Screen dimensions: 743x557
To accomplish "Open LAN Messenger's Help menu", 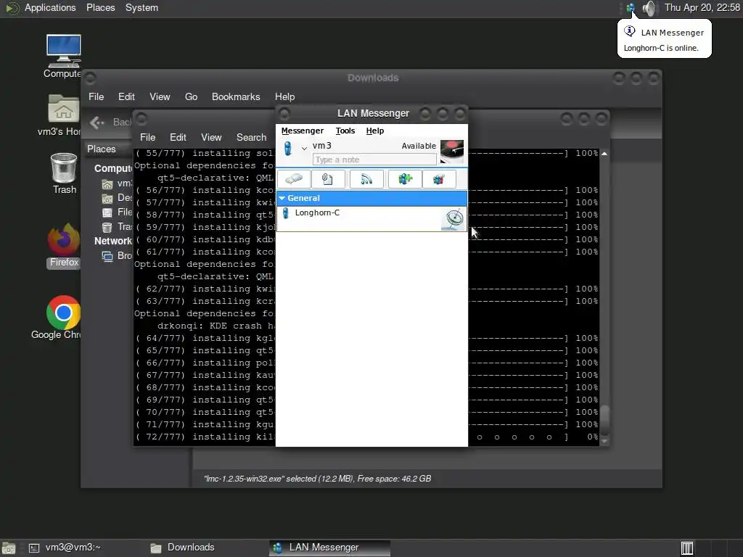I will 375,131.
